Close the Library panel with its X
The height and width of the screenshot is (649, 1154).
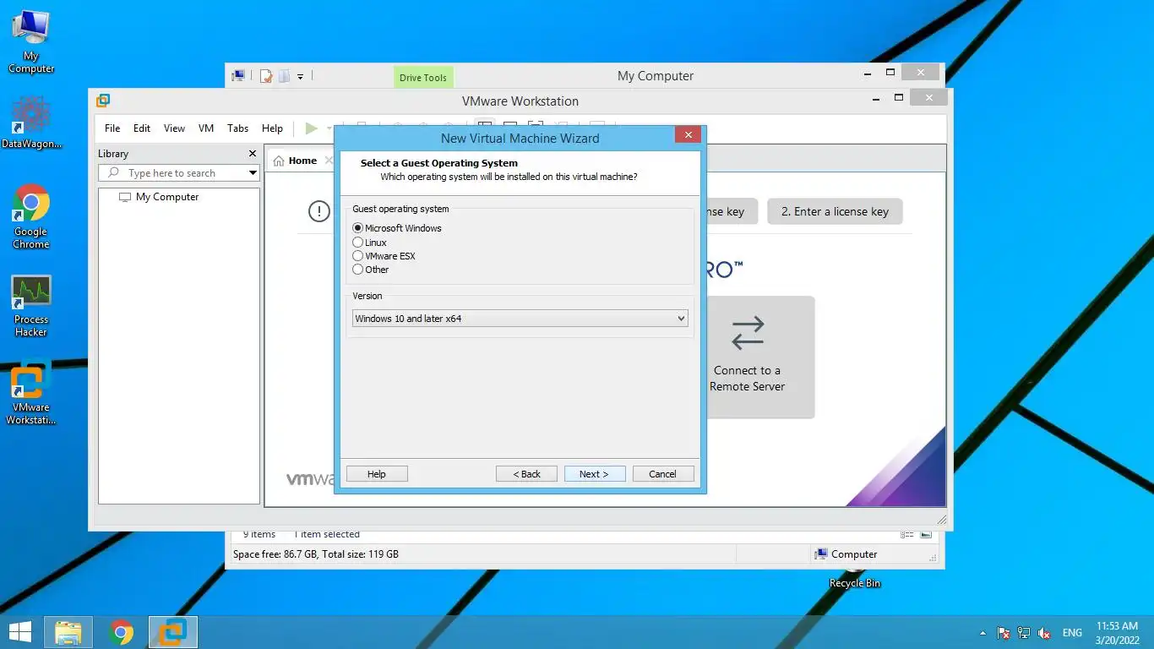[x=252, y=154]
